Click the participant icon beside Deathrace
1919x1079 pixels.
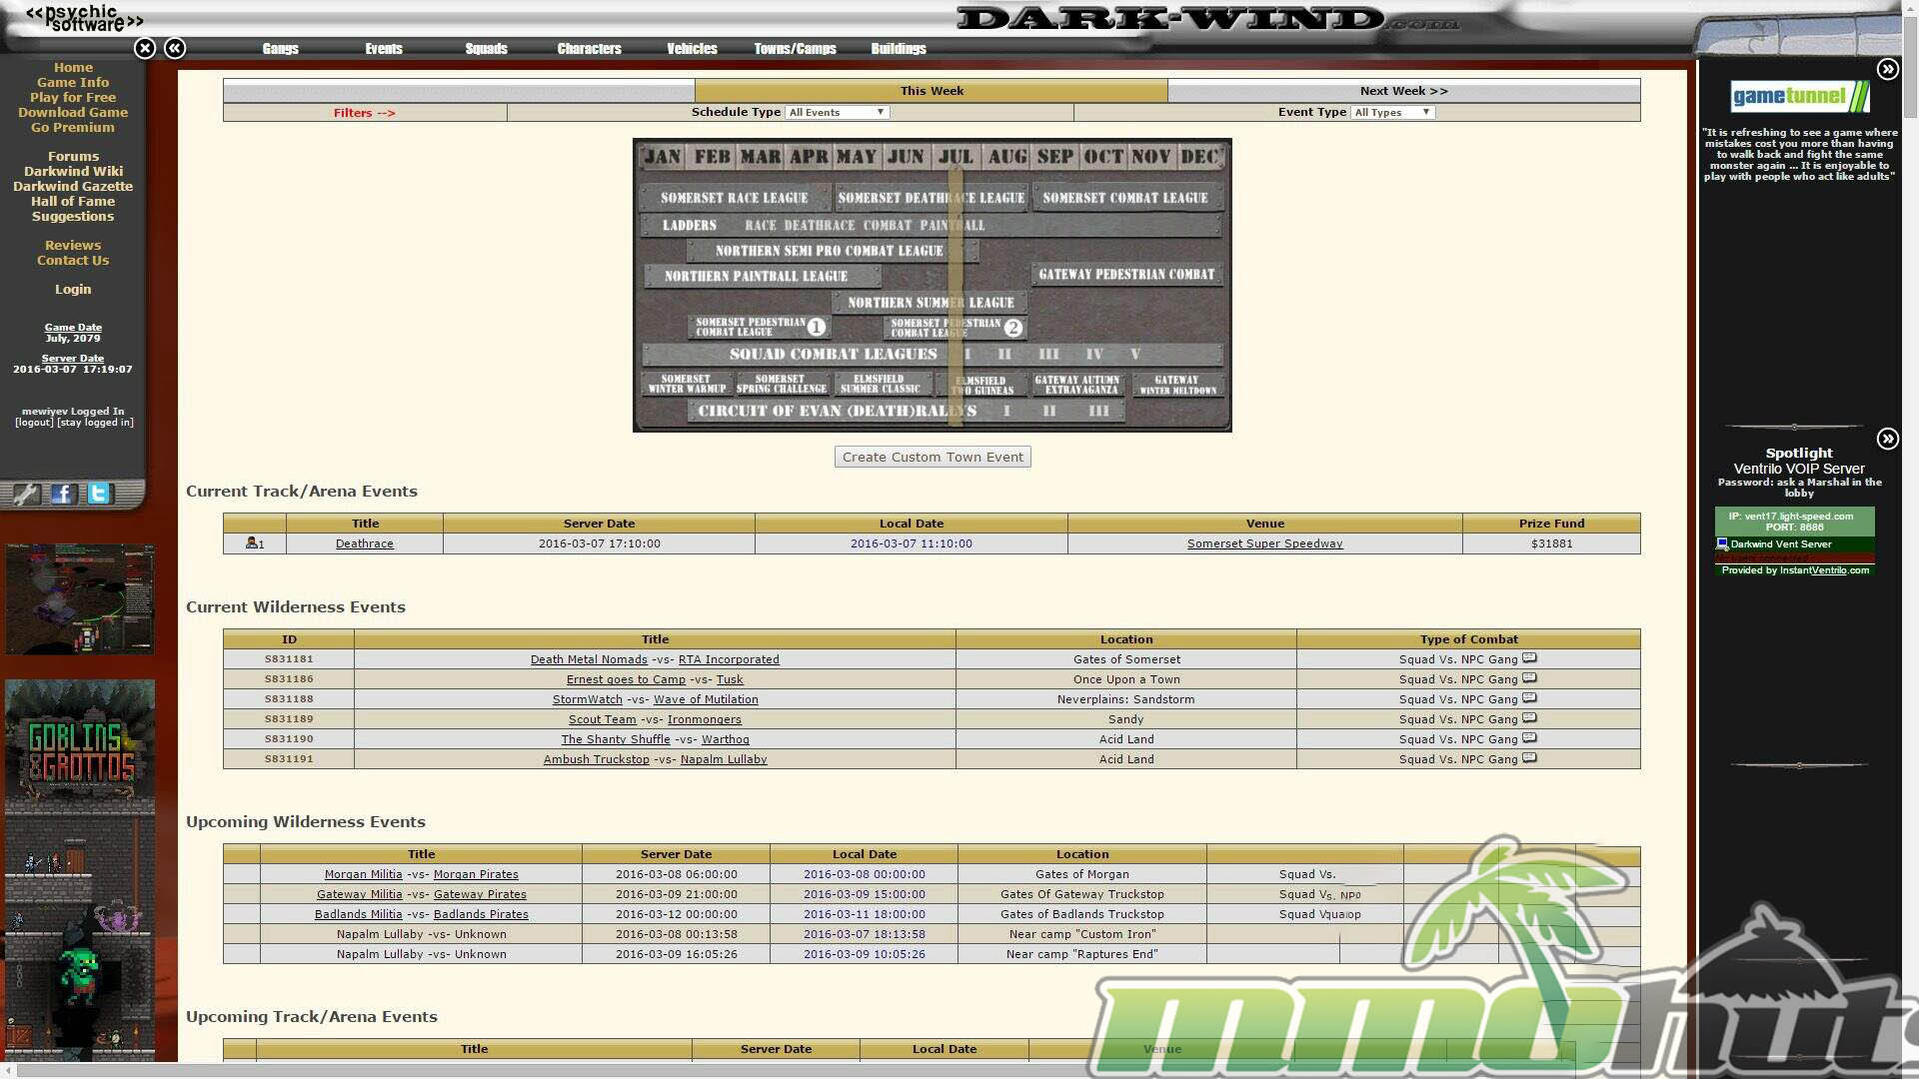pos(253,543)
